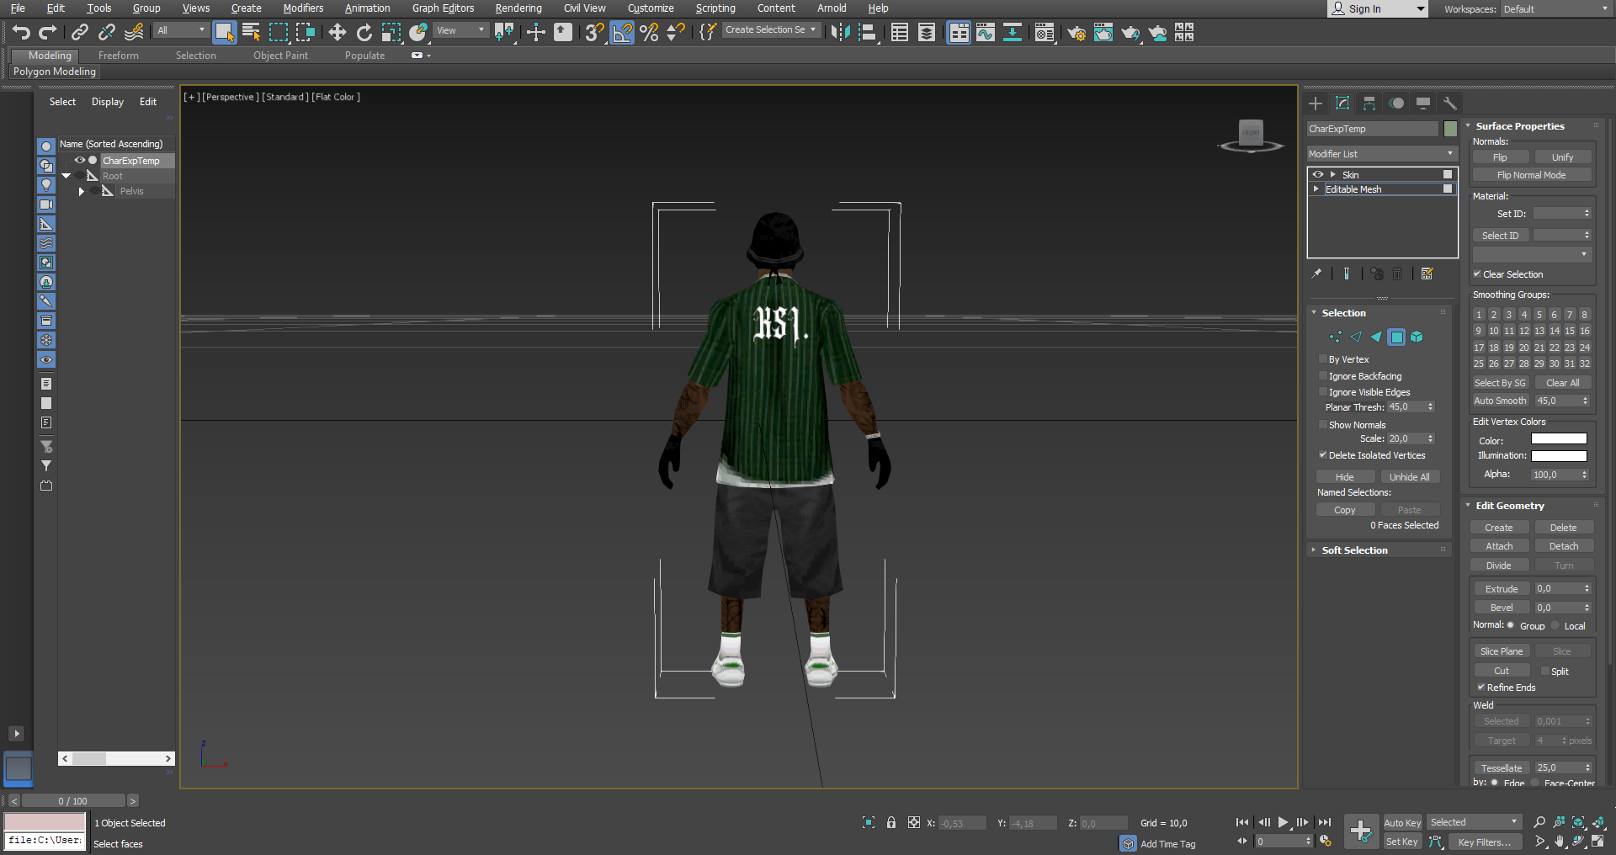Open the Modifiers menu
This screenshot has width=1616, height=855.
tap(303, 8)
